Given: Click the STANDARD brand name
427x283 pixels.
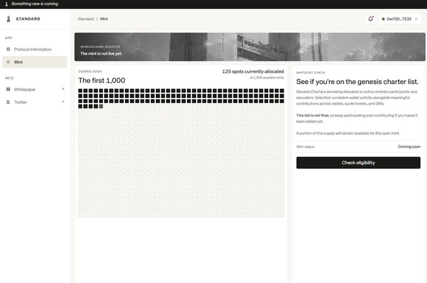Looking at the screenshot, I should pos(28,19).
